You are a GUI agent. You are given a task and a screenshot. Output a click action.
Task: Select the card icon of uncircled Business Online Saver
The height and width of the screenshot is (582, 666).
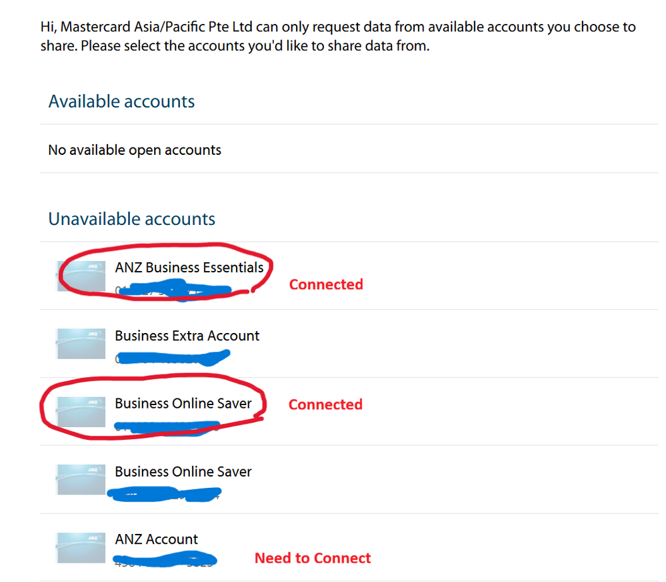tap(81, 479)
